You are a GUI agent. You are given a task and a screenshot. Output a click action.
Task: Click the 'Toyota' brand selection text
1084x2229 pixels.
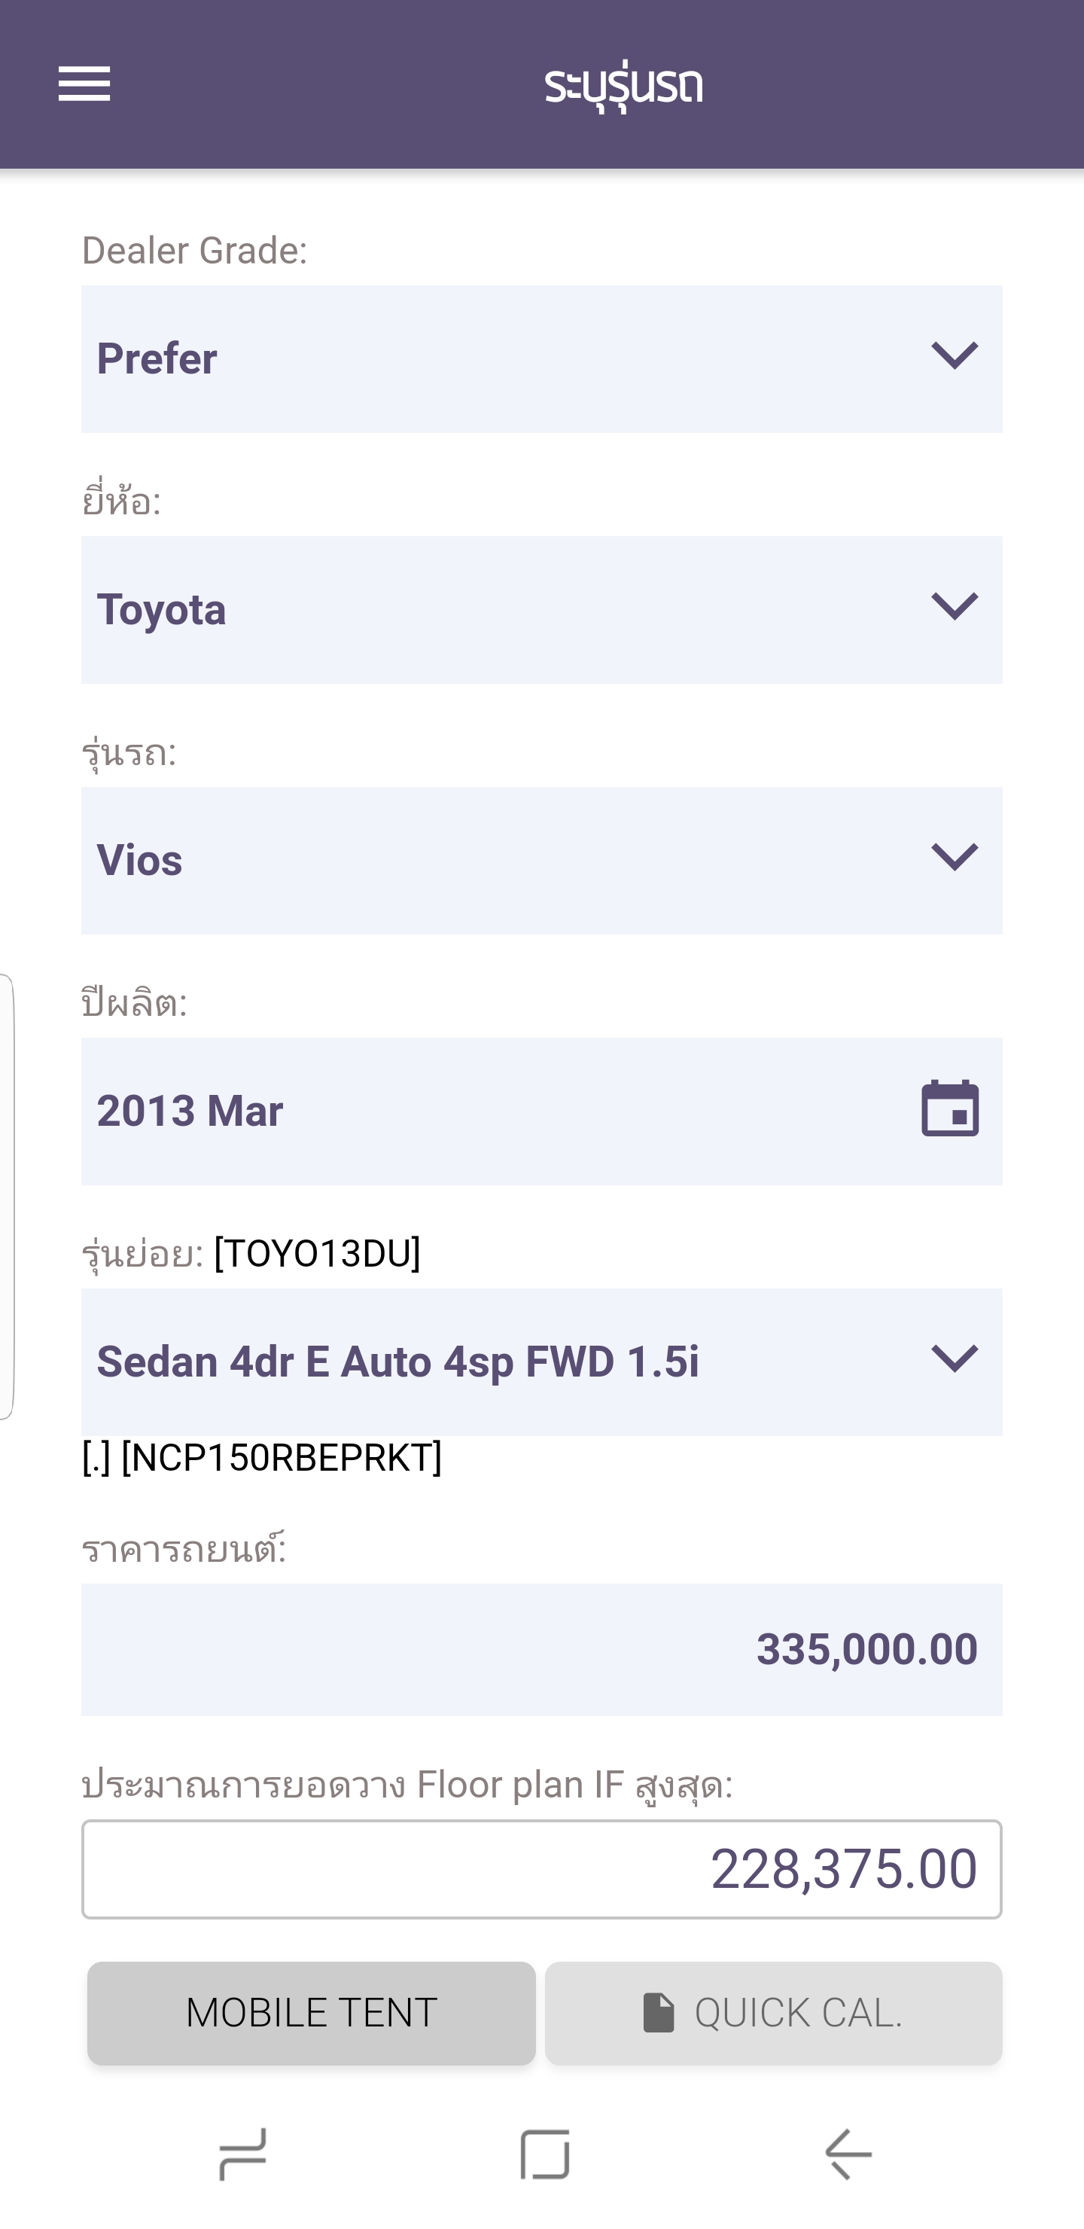pos(162,610)
